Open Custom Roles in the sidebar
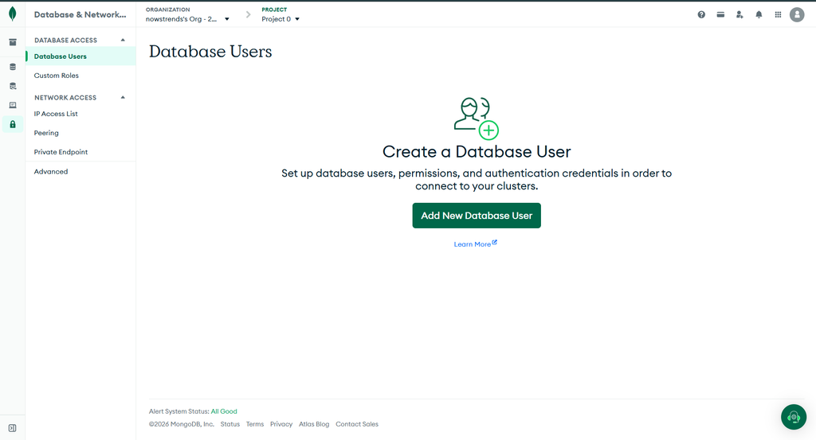This screenshot has width=816, height=440. (57, 76)
